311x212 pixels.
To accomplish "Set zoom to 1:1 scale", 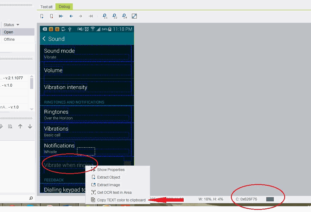I will click(x=105, y=16).
